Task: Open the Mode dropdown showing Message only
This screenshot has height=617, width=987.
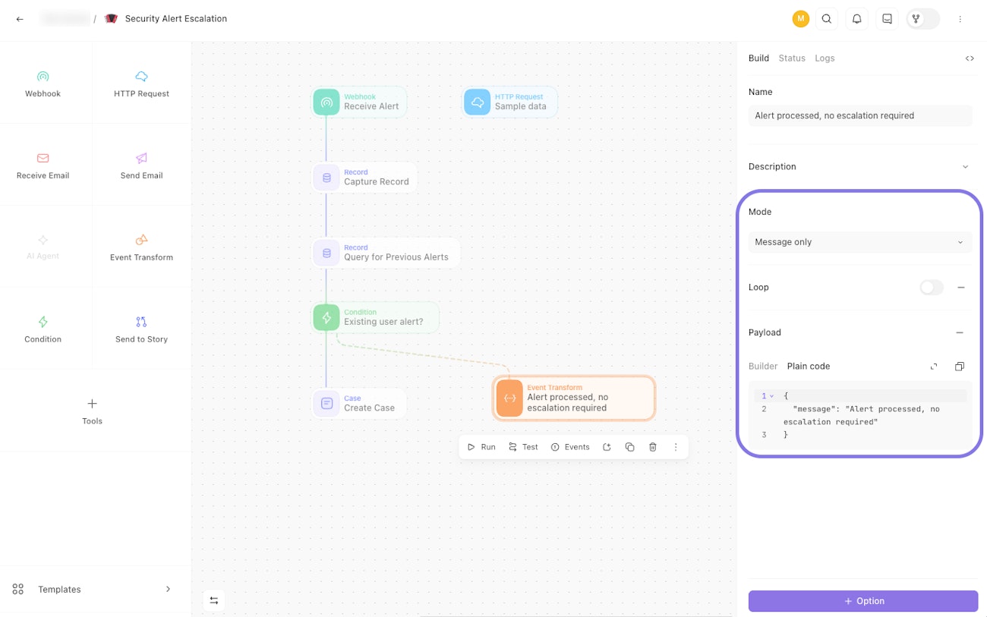Action: click(x=859, y=242)
